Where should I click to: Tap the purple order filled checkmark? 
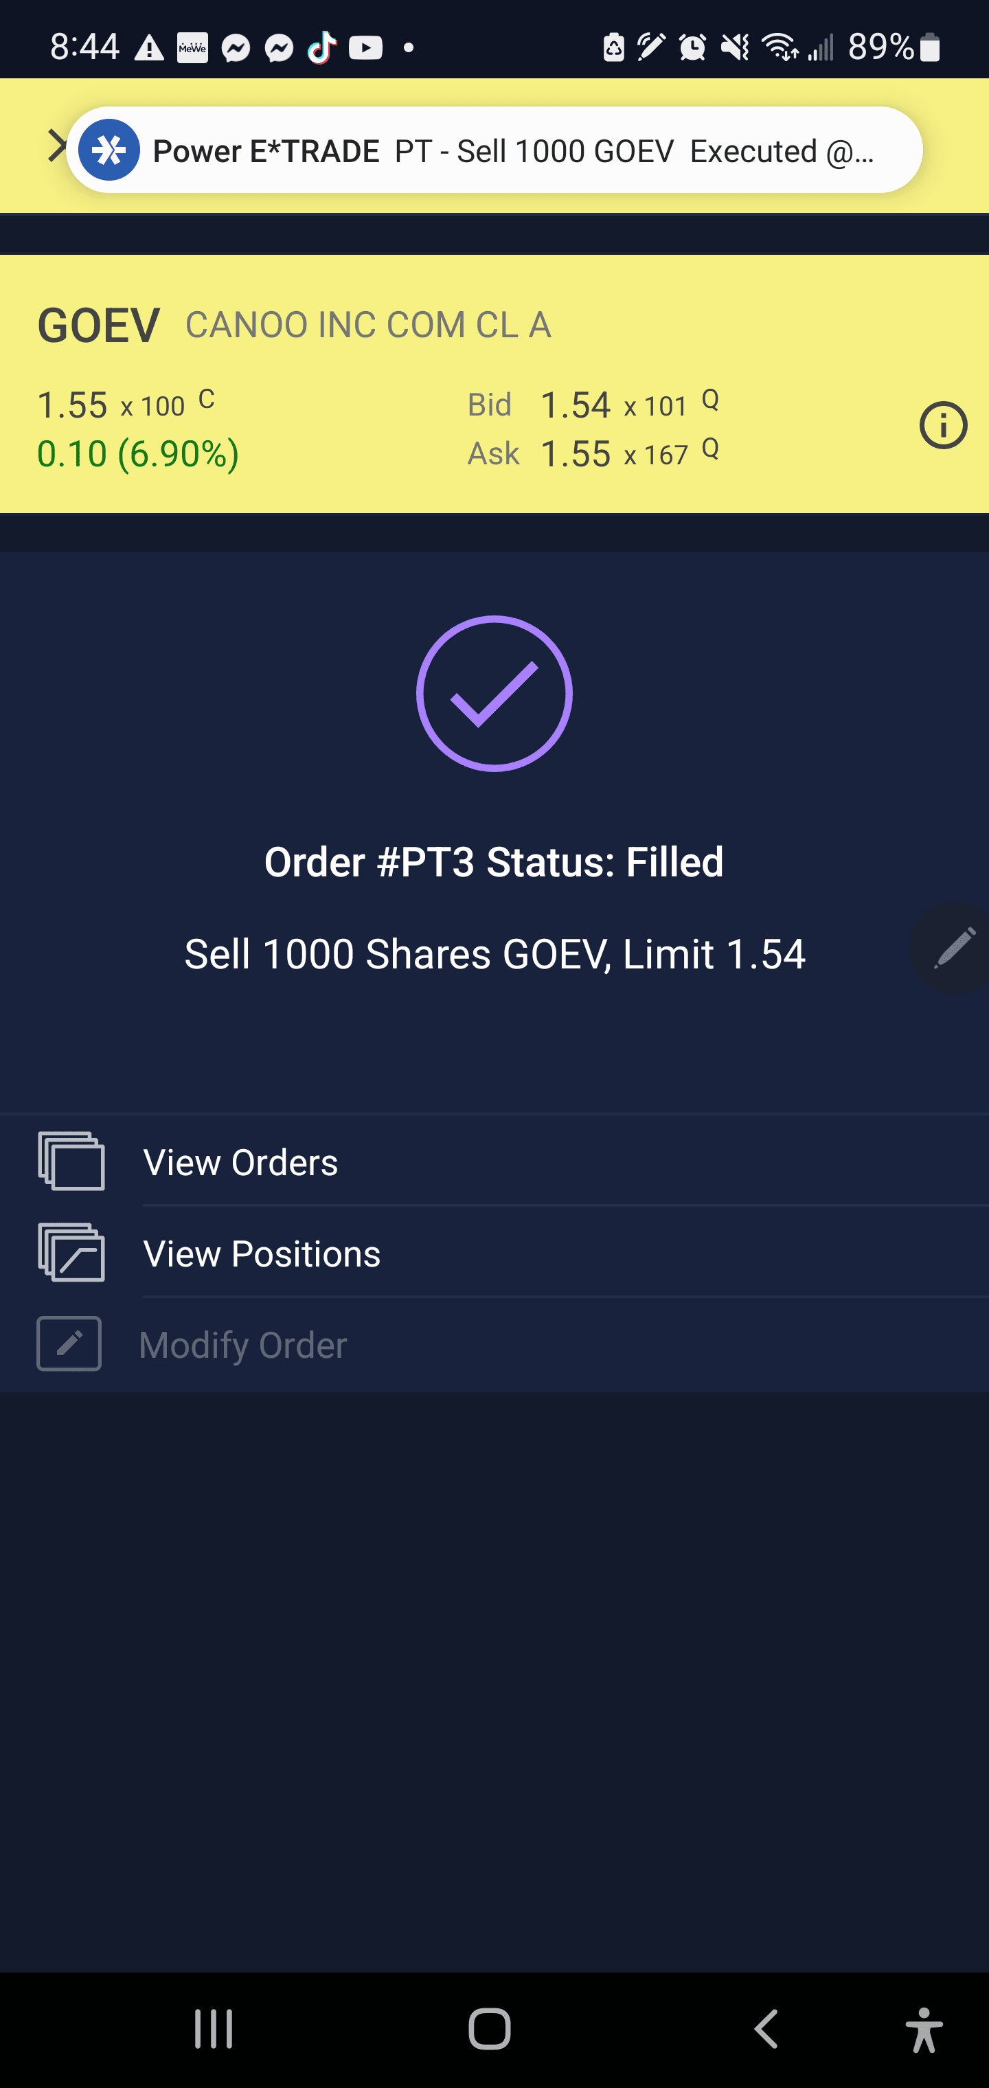tap(494, 694)
